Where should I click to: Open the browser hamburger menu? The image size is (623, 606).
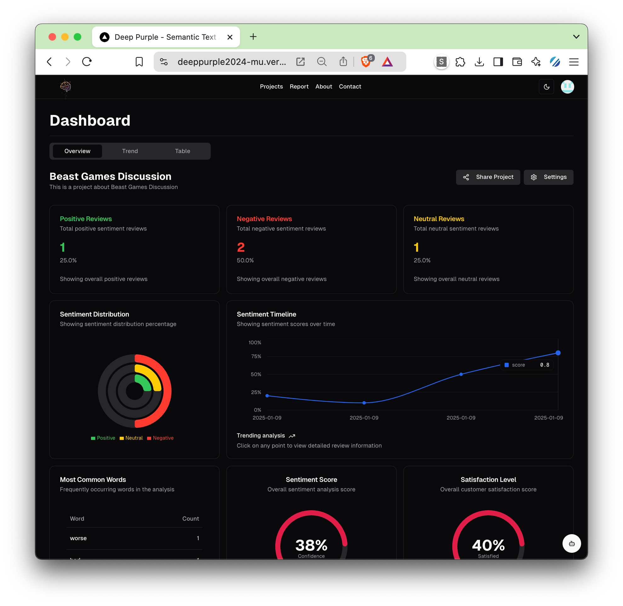574,62
